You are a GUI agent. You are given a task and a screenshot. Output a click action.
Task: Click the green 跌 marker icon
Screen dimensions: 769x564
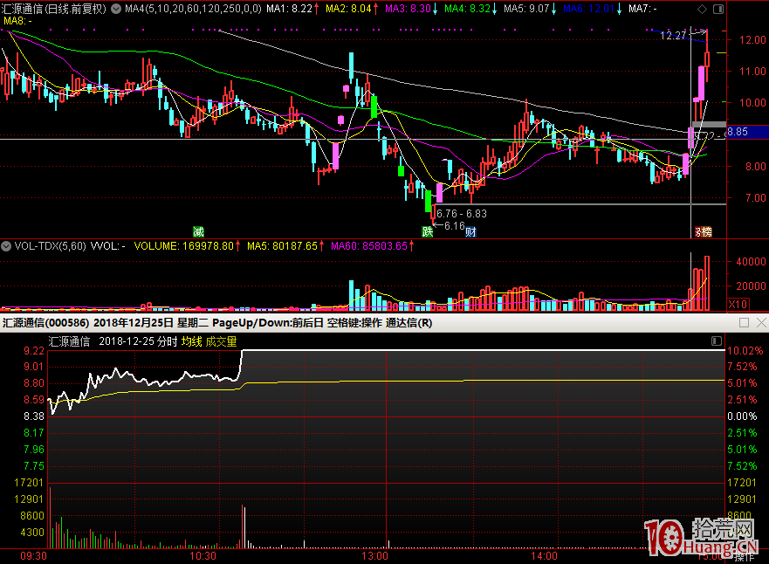coord(427,231)
